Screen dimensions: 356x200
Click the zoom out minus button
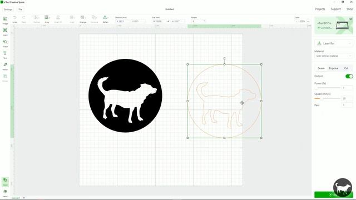coord(296,21)
